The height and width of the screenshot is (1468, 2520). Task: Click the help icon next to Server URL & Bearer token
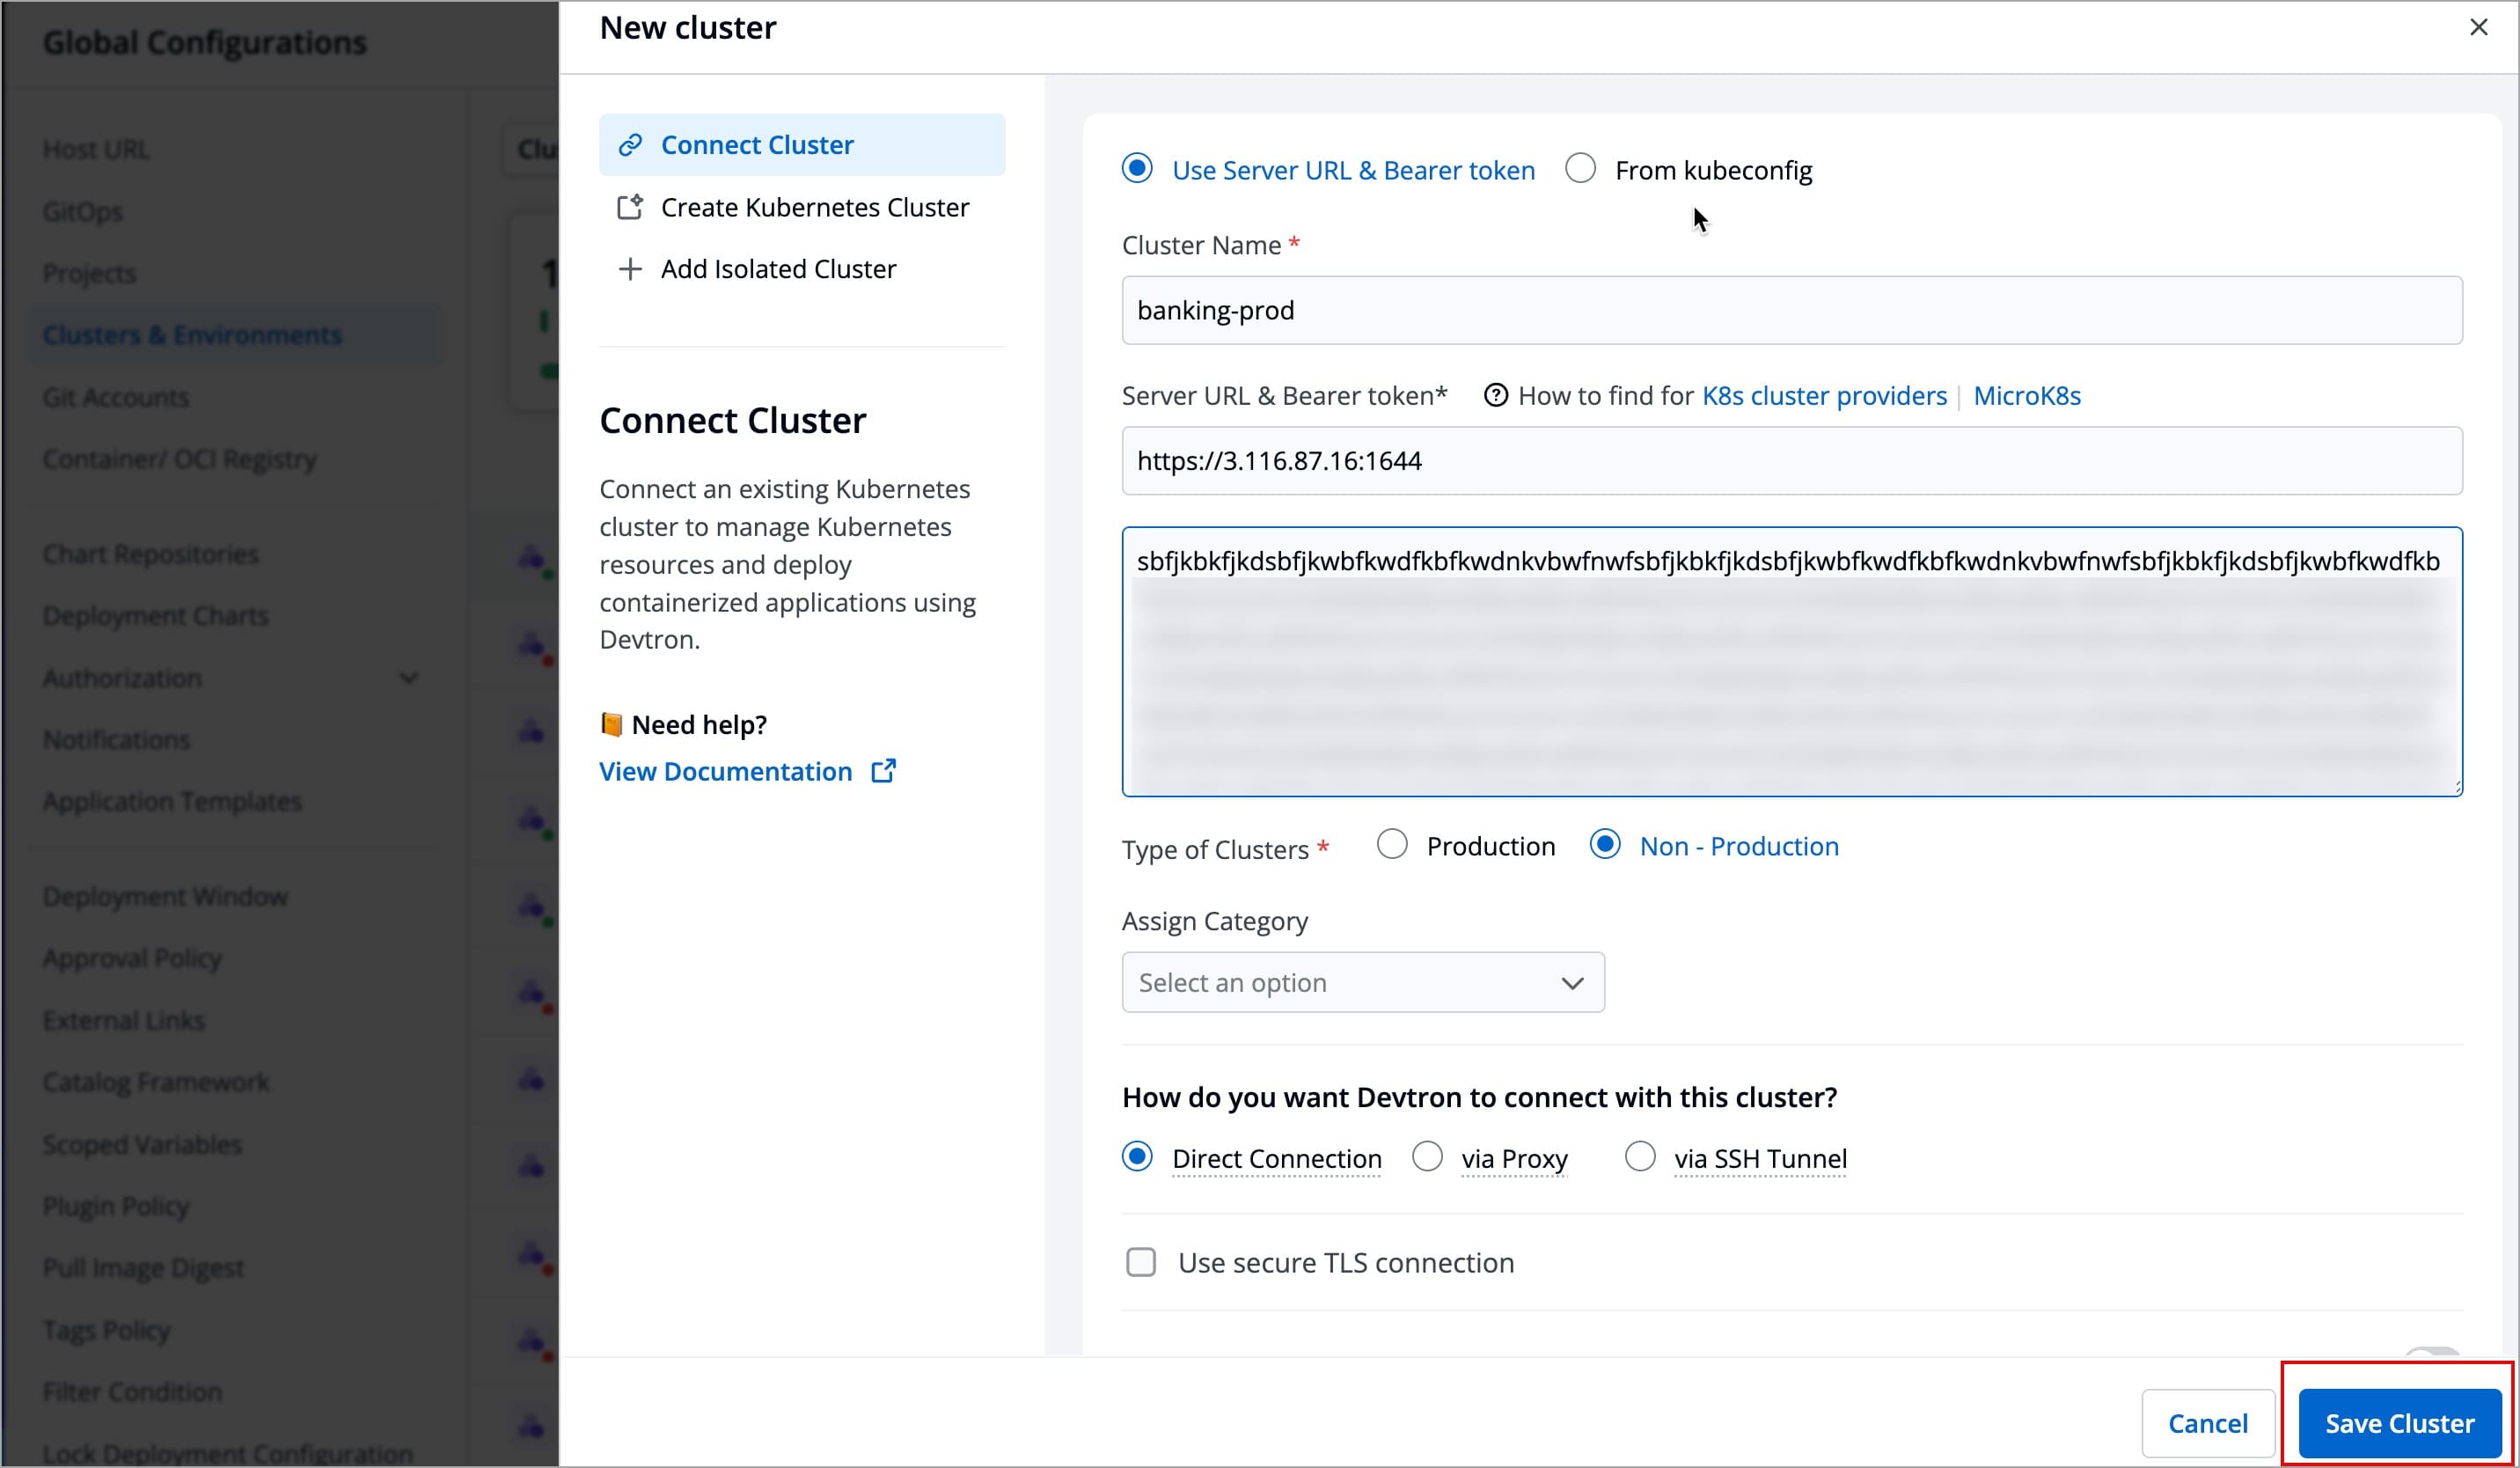coord(1496,395)
